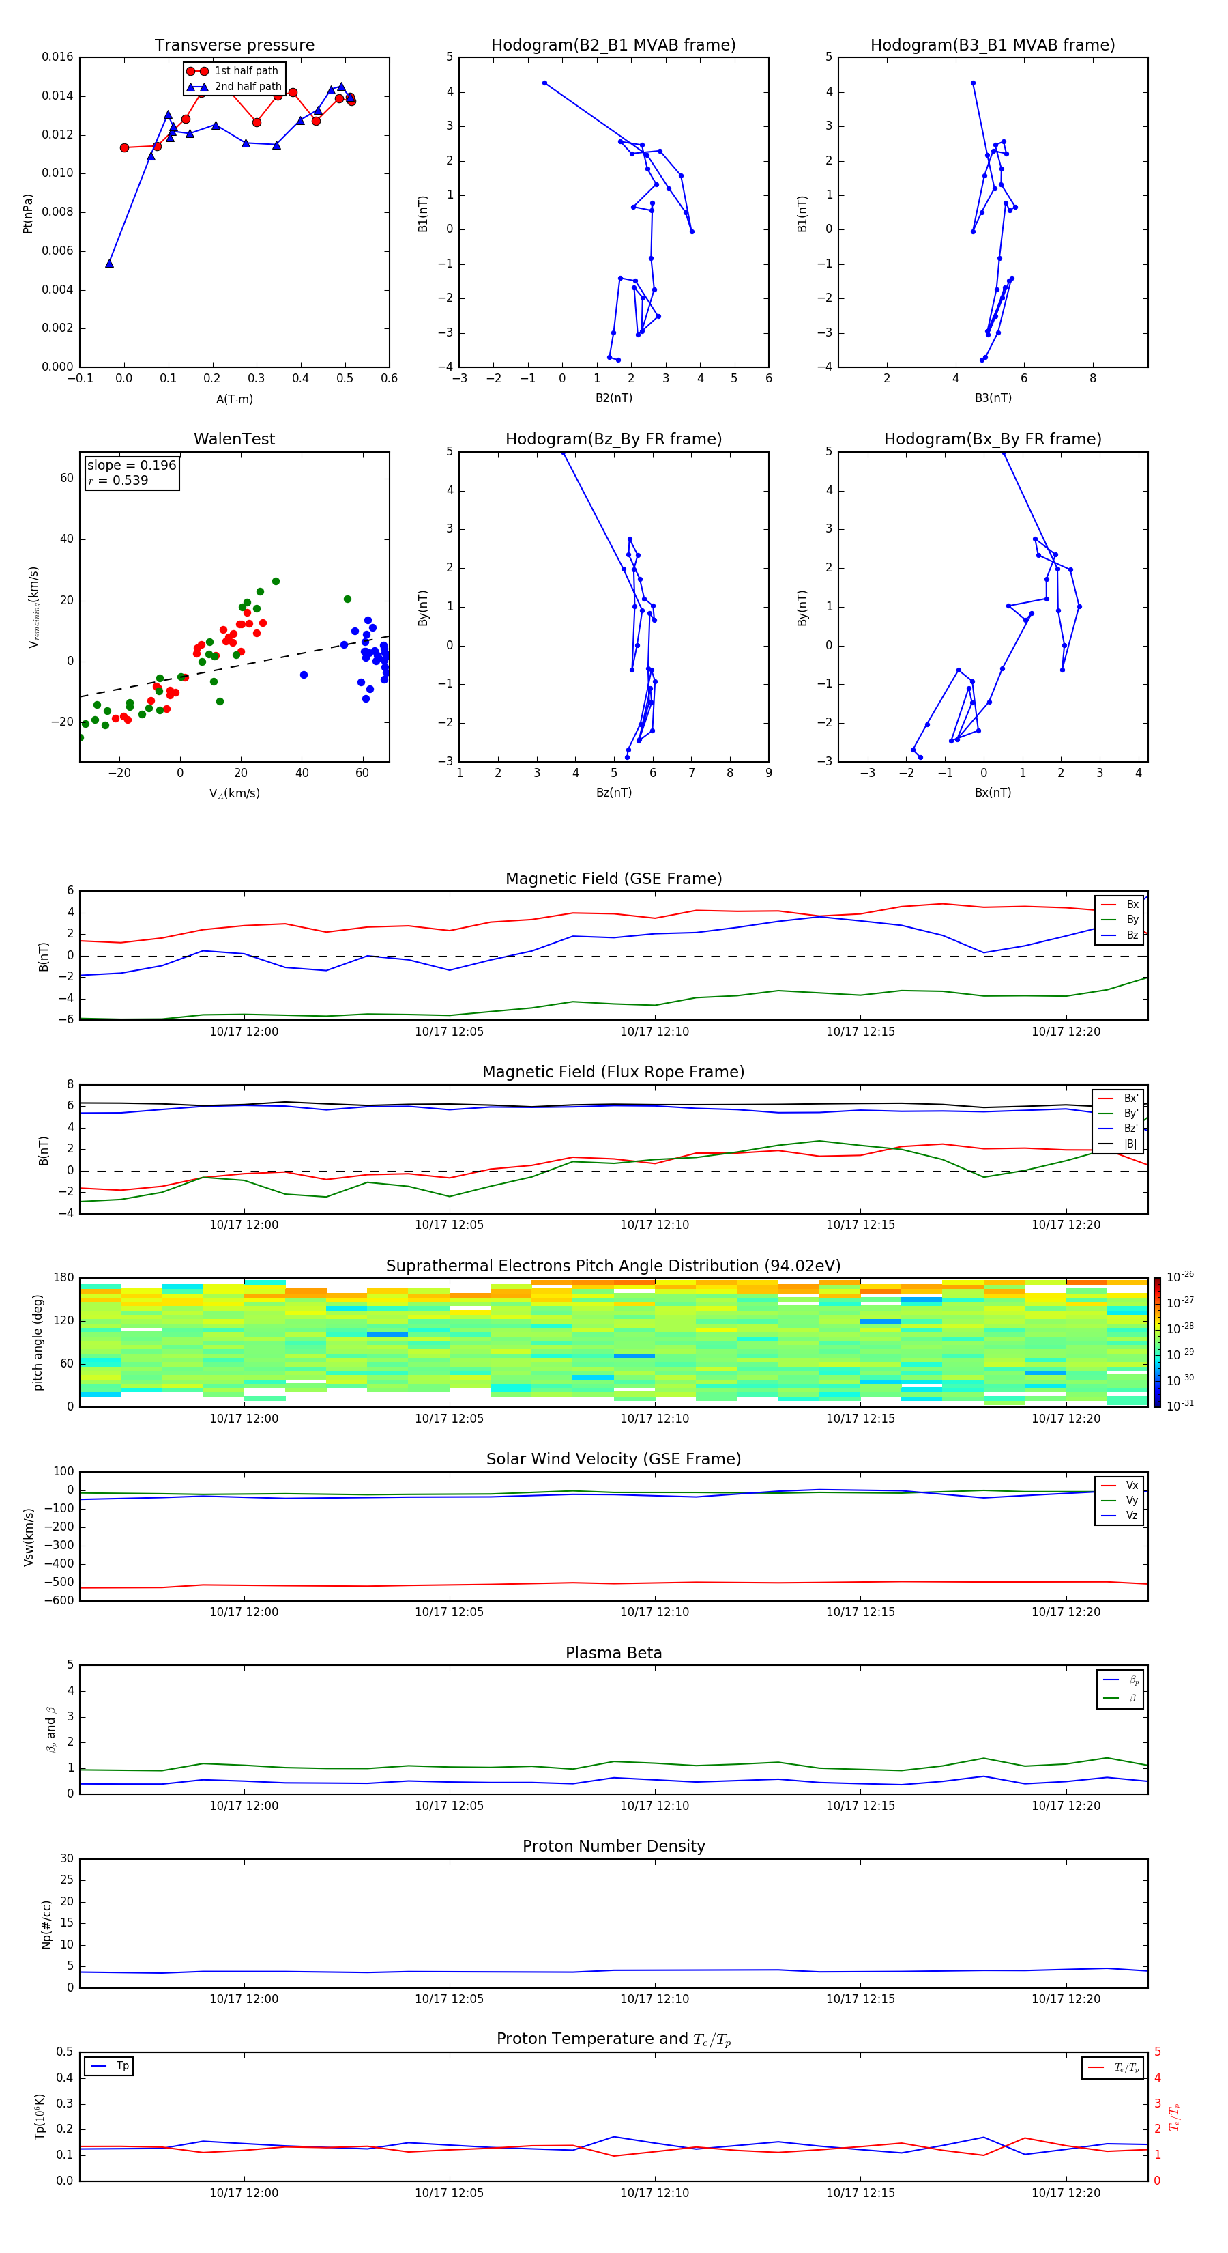Click the 'VA(km/s)' axis label

pyautogui.click(x=234, y=793)
